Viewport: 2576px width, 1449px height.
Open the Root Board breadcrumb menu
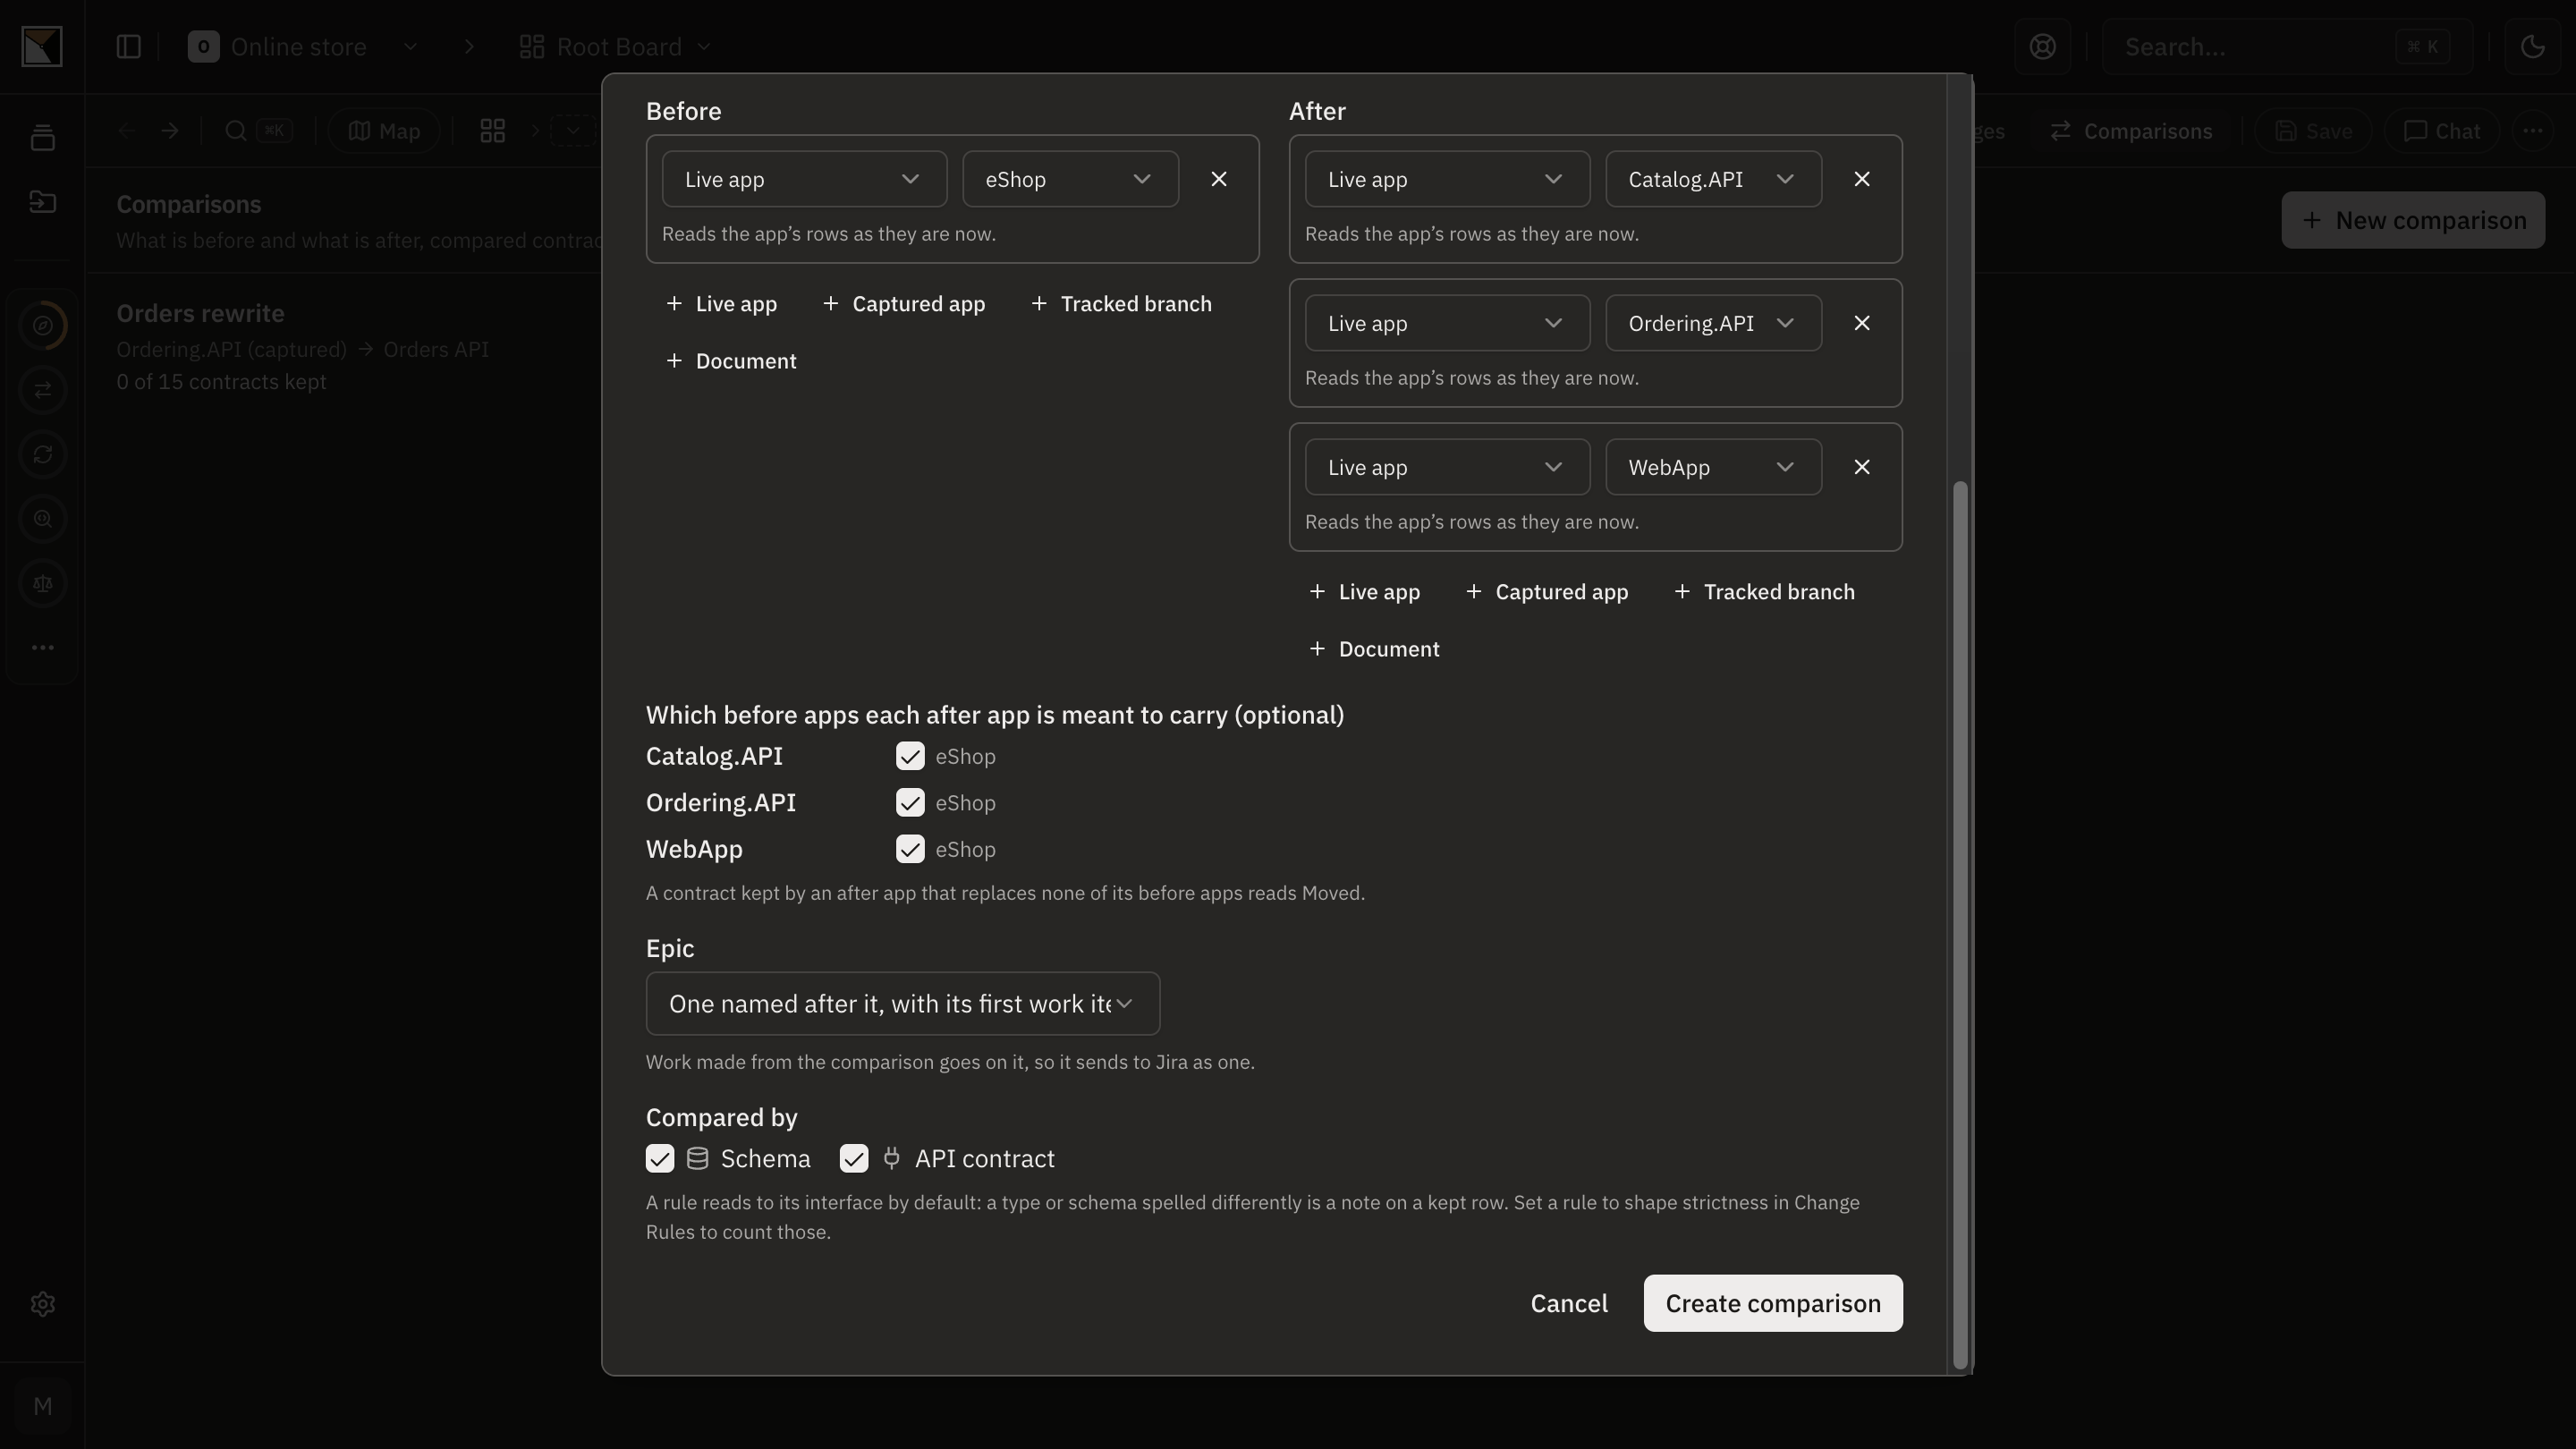pyautogui.click(x=615, y=47)
